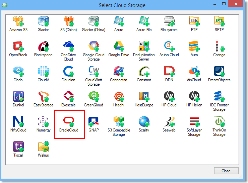Open the Google Drive storage icon
Image resolution: width=248 pixels, height=183 pixels.
[x=119, y=46]
